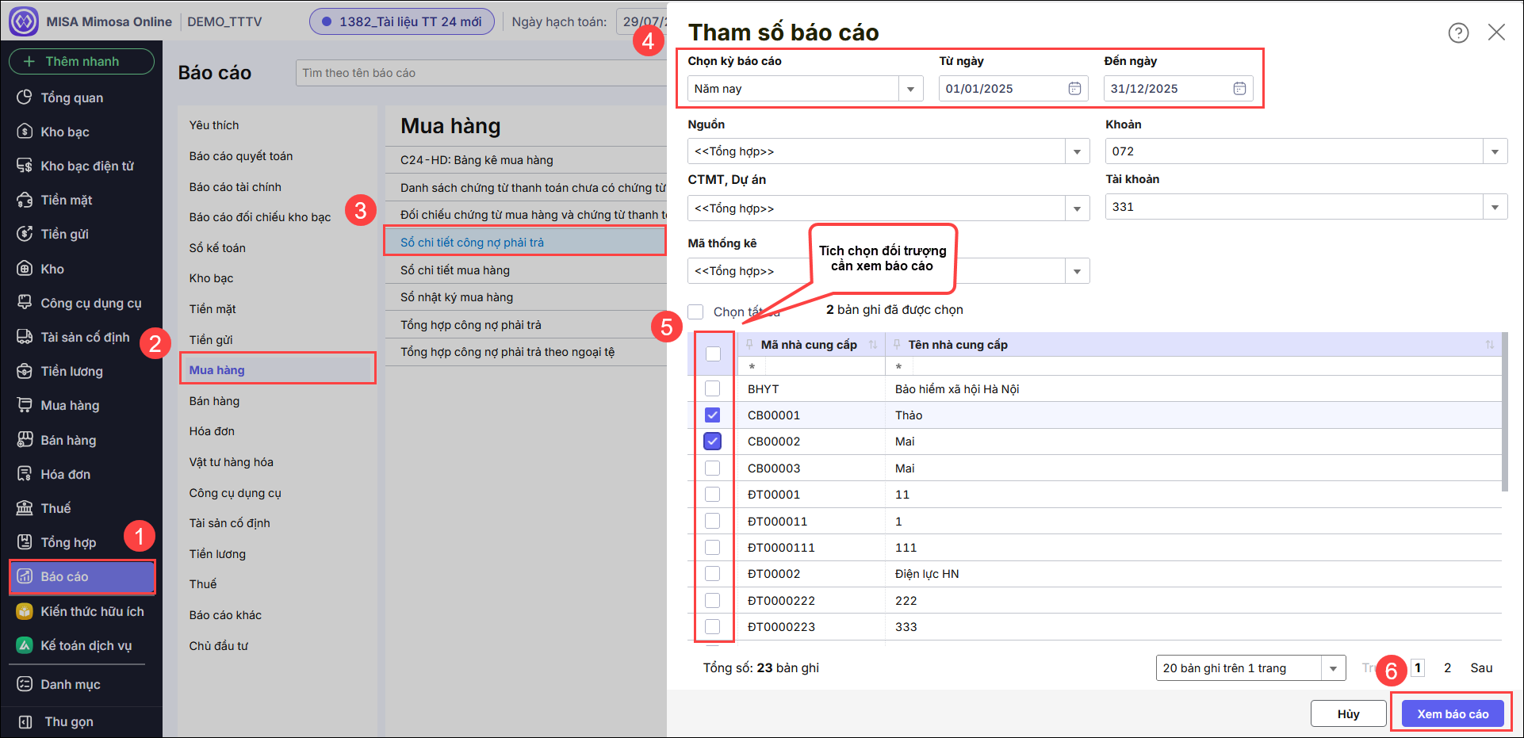Enable the Chọn tất cả checkbox
The height and width of the screenshot is (738, 1524).
(x=695, y=312)
